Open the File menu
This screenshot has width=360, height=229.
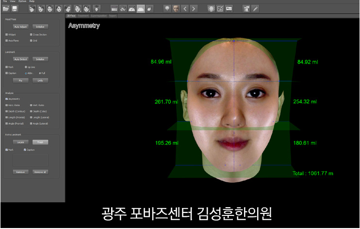pos(5,1)
